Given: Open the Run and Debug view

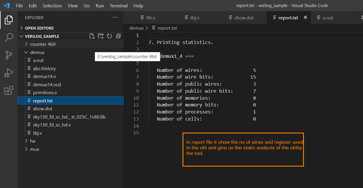Looking at the screenshot, I should coord(9,72).
